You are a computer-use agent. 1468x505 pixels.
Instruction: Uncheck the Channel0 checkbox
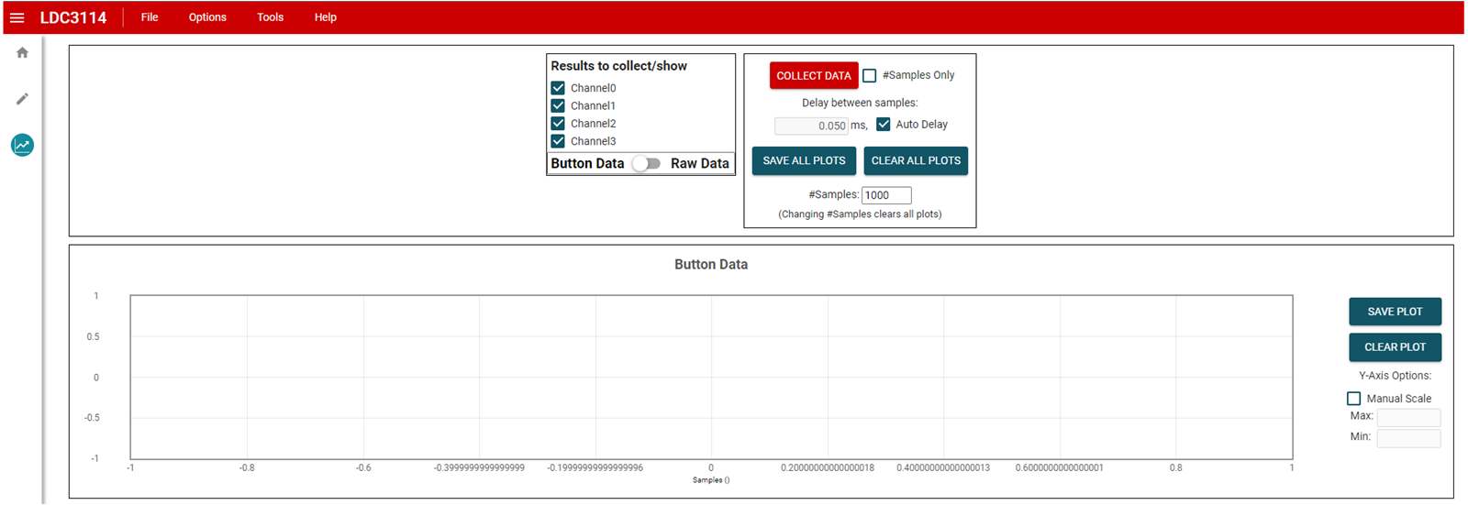coord(558,88)
